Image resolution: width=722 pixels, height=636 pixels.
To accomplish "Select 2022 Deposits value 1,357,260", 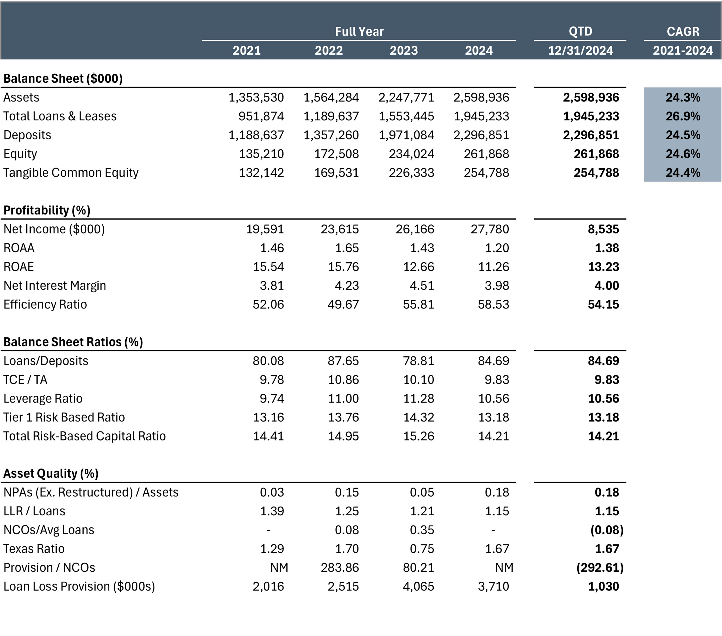I will click(331, 135).
